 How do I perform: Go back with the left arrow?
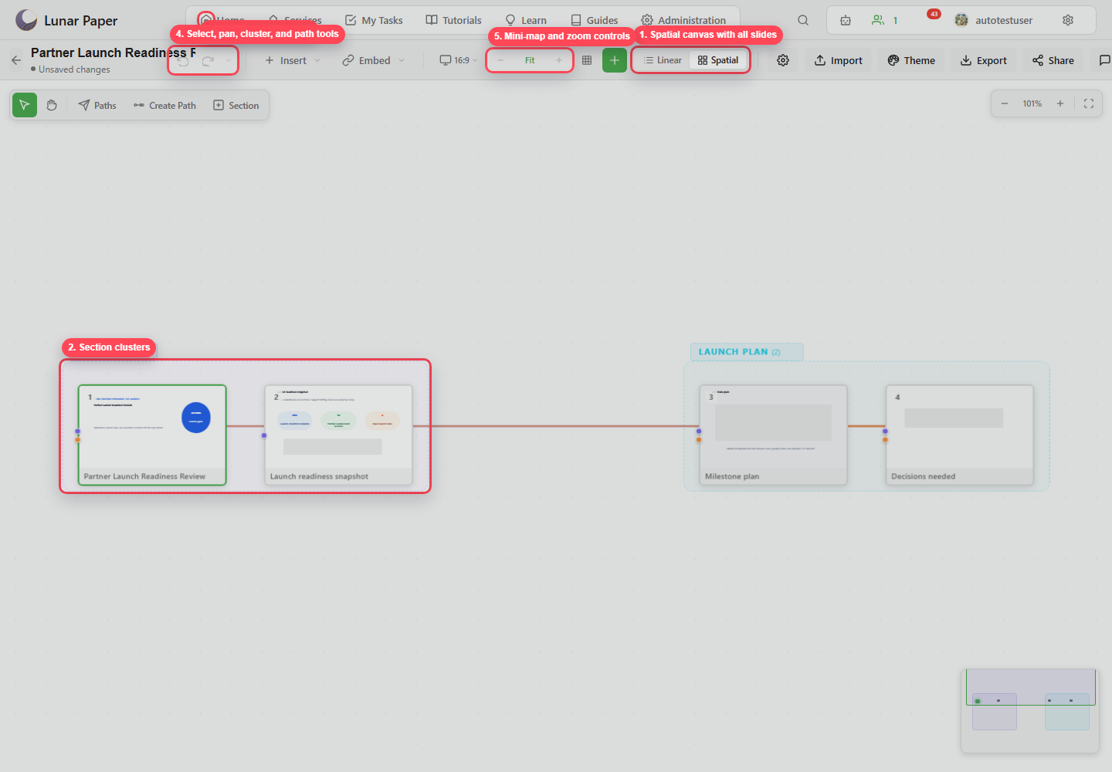click(16, 60)
